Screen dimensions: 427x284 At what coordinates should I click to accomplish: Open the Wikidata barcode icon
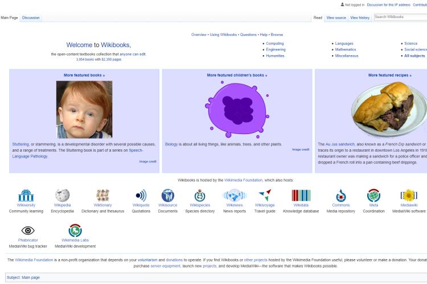coord(301,195)
